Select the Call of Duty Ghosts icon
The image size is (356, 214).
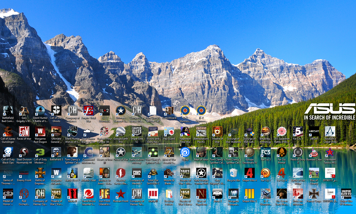56,111
